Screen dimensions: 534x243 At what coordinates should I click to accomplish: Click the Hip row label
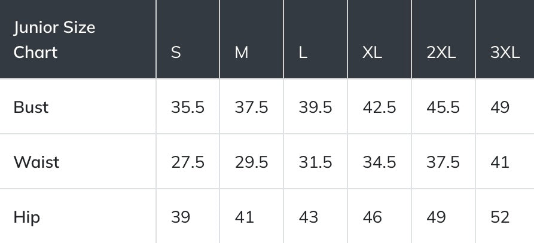pos(27,217)
